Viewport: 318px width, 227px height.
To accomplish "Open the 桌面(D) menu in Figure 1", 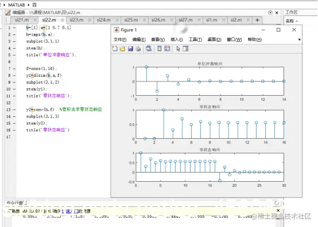I will coord(214,40).
